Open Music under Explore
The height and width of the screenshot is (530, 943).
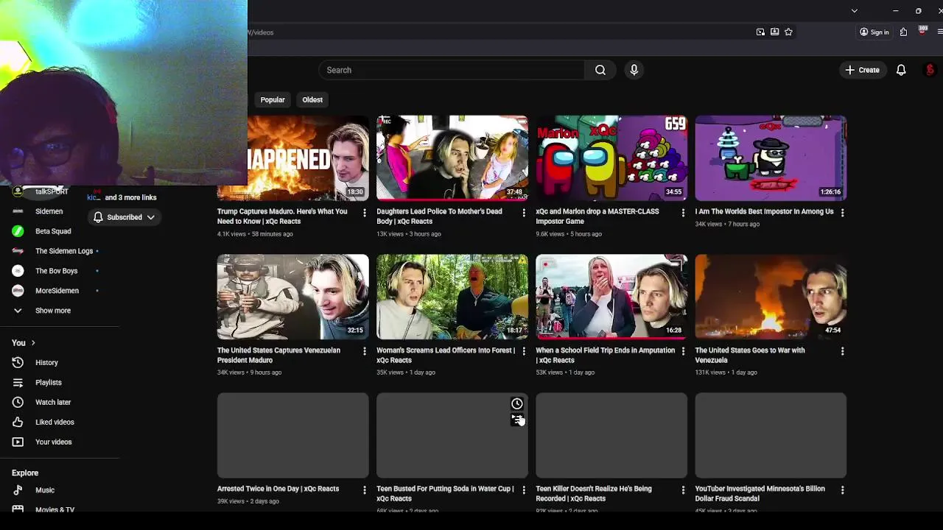45,490
